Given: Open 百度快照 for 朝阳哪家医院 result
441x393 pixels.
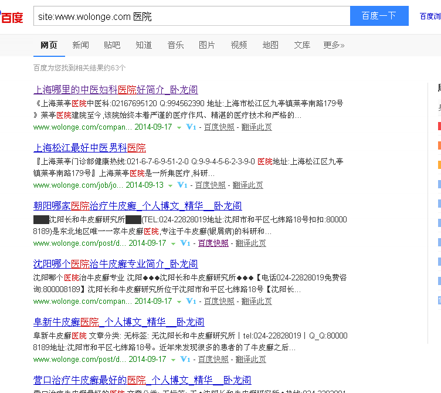Looking at the screenshot, I should (213, 243).
